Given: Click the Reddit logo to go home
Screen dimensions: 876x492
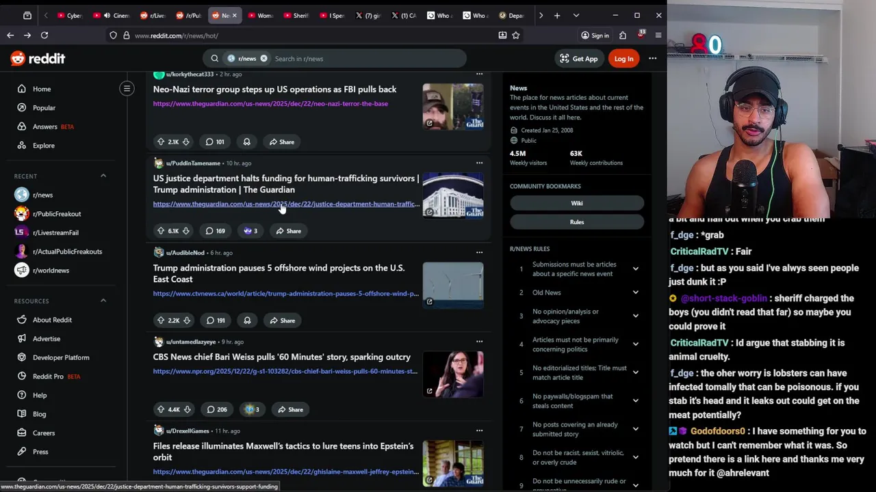Looking at the screenshot, I should (x=38, y=59).
